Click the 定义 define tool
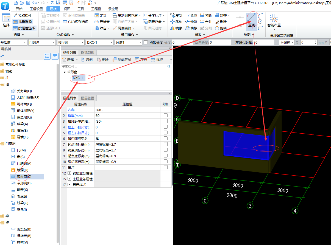 click(x=100, y=15)
